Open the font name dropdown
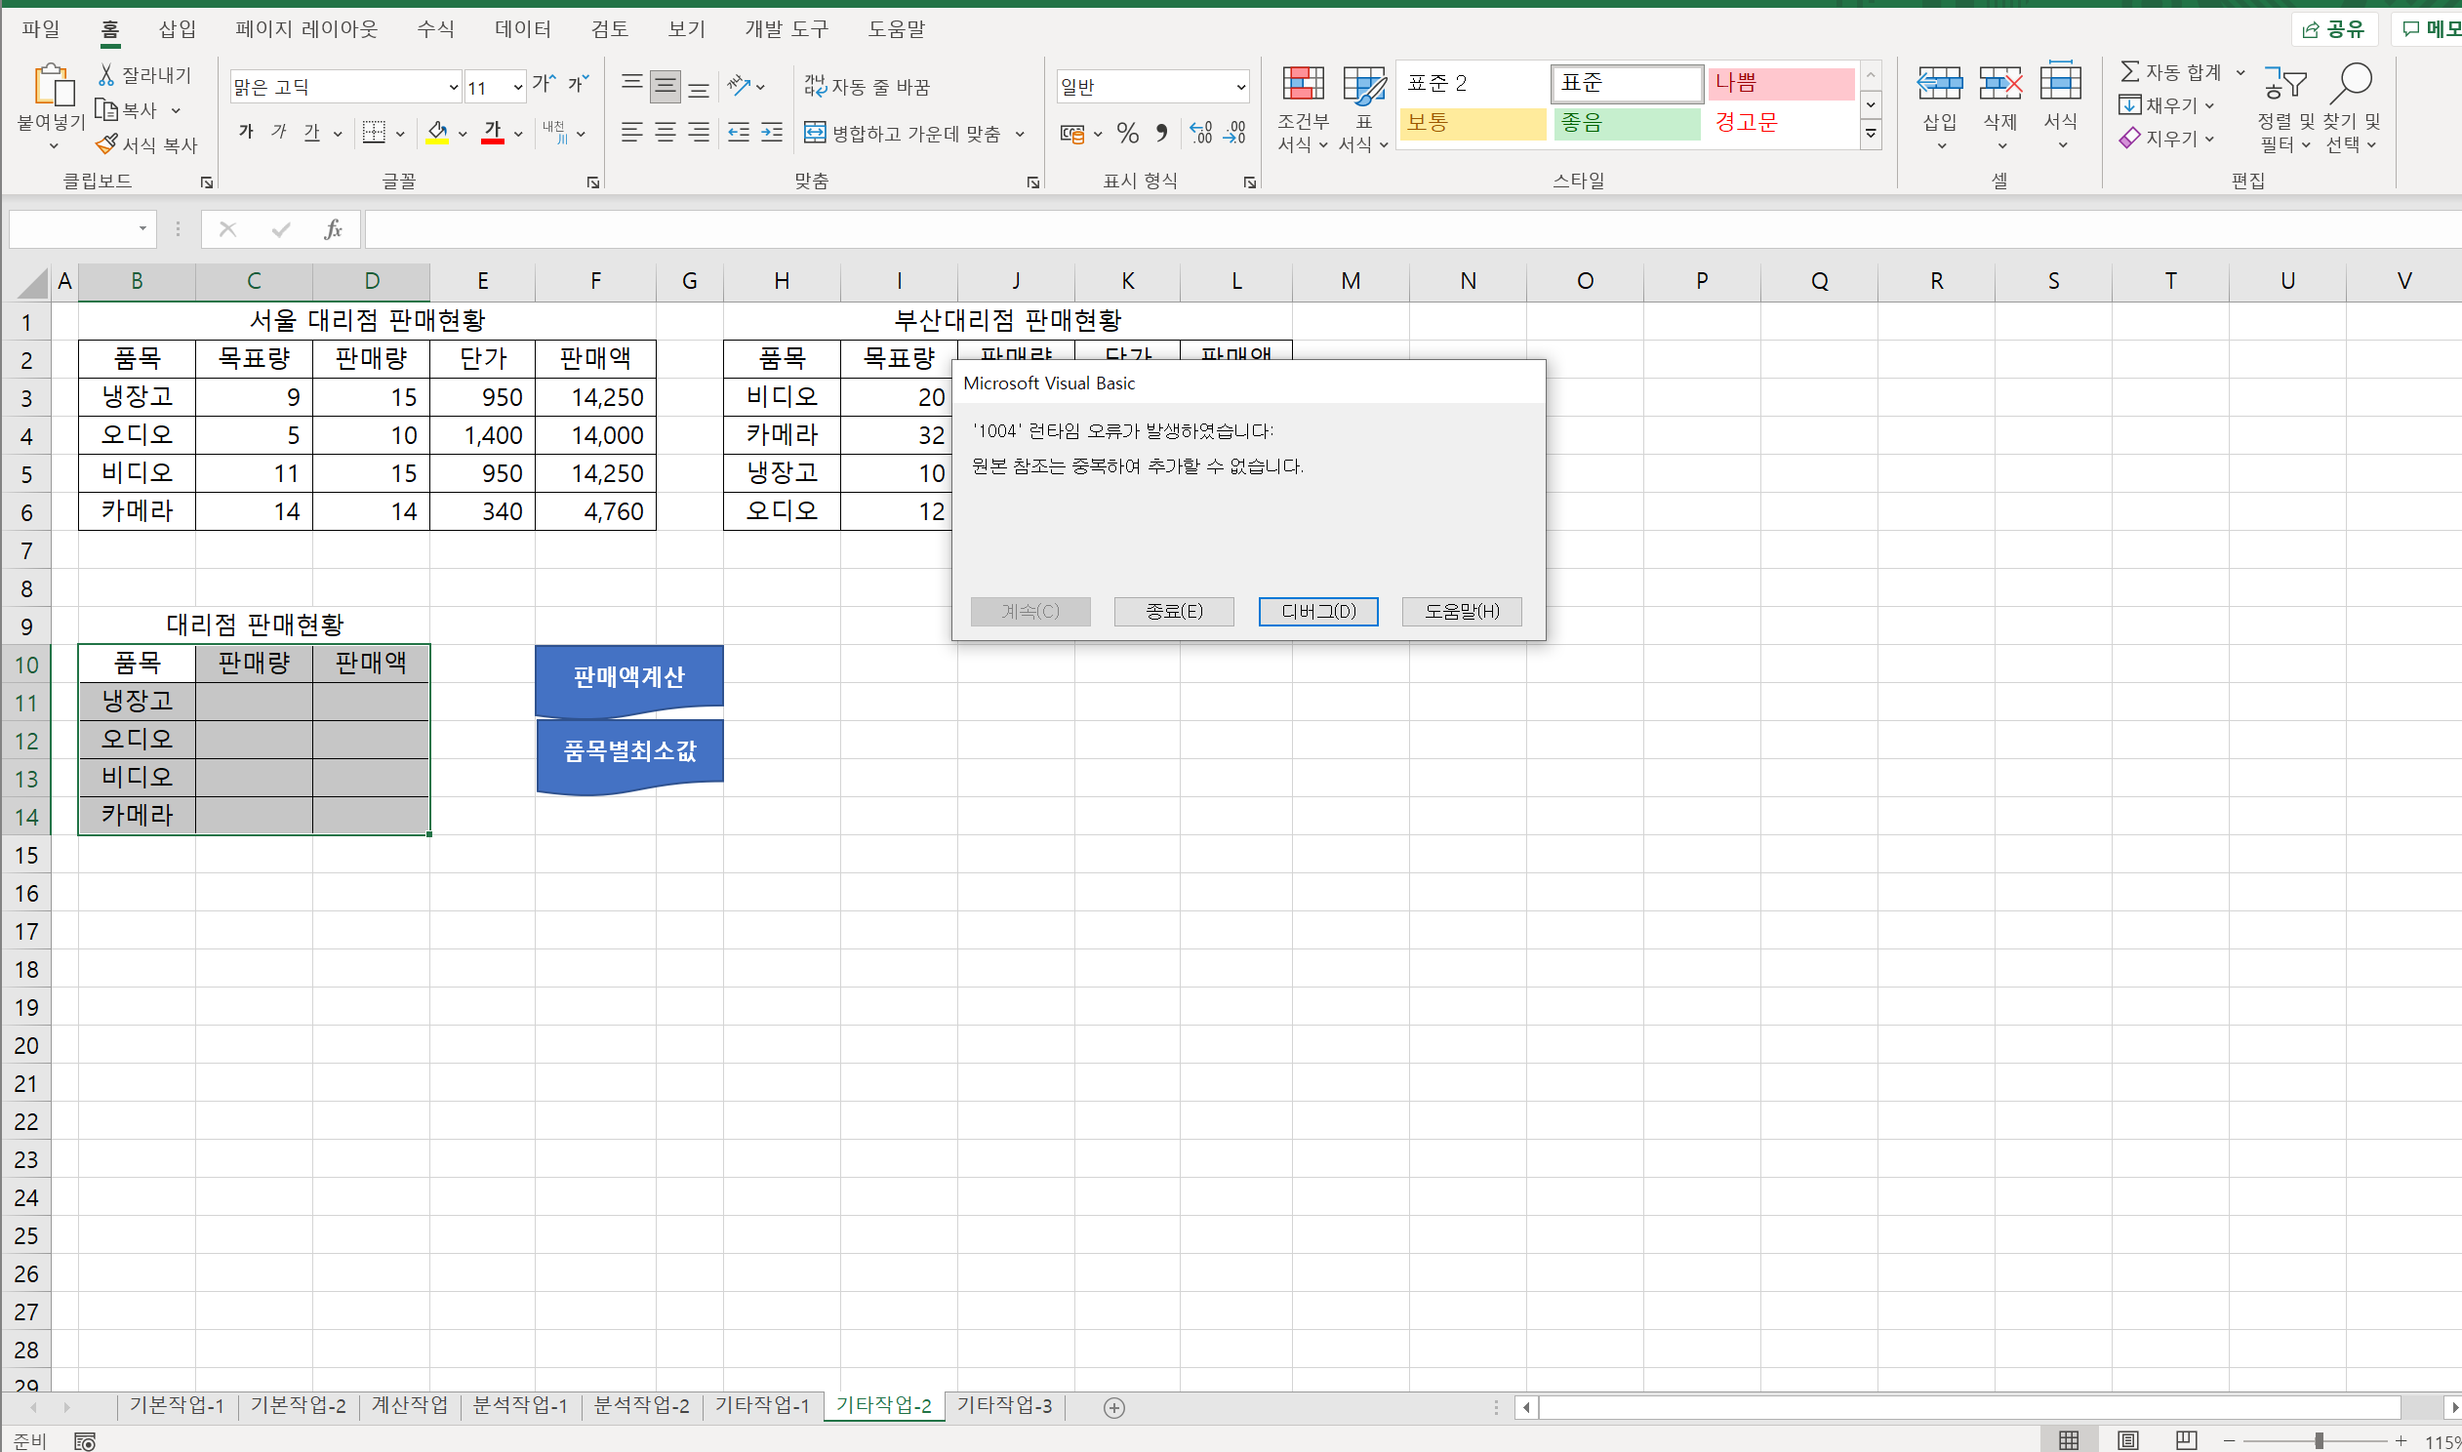2462x1452 pixels. click(x=453, y=87)
